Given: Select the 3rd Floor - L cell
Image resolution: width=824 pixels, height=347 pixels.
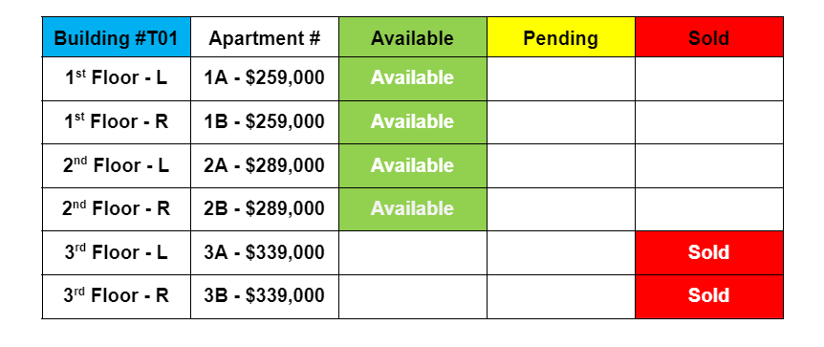Looking at the screenshot, I should (116, 252).
